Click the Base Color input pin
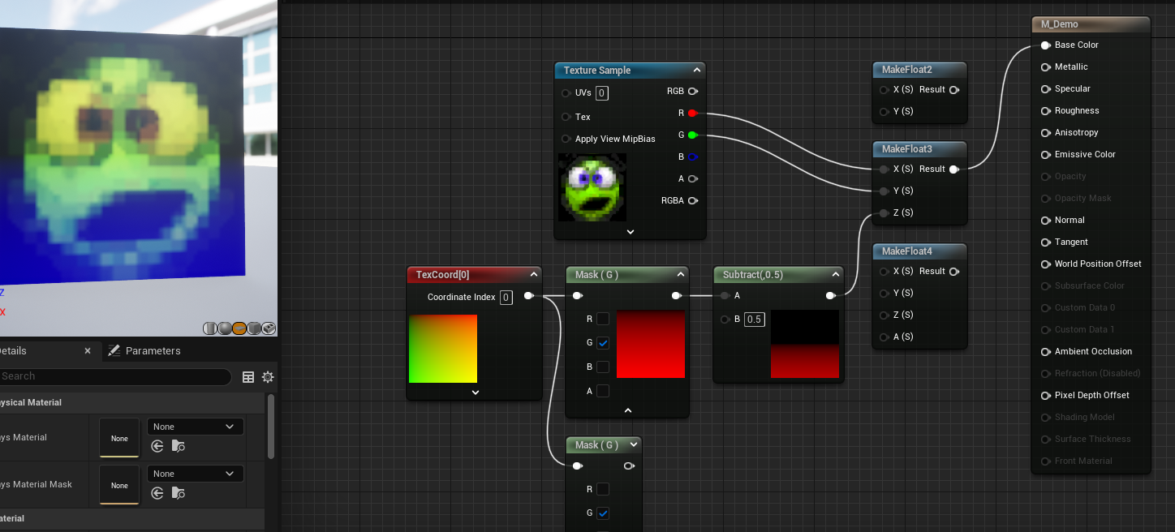The height and width of the screenshot is (532, 1175). tap(1045, 45)
